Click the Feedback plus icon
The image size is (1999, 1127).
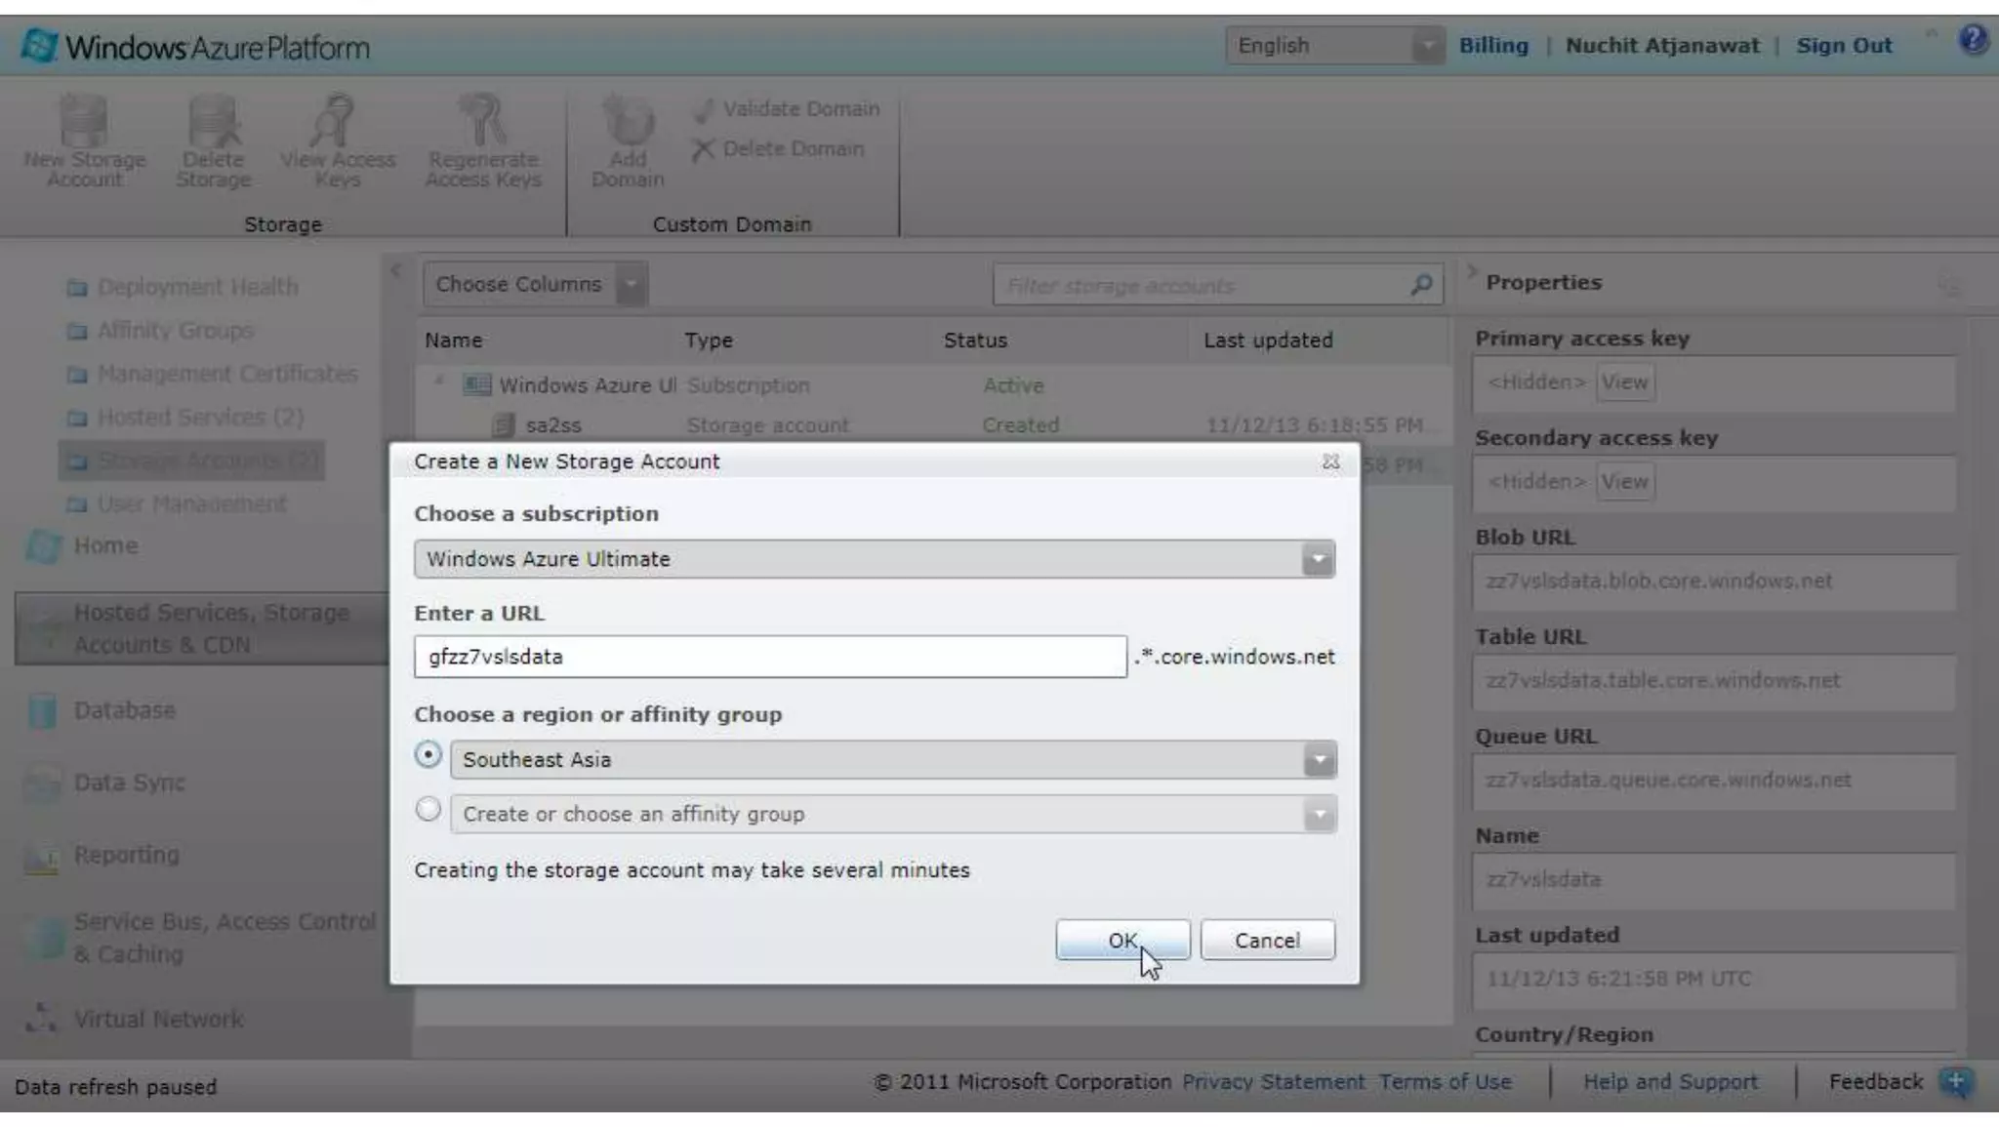pos(1955,1082)
